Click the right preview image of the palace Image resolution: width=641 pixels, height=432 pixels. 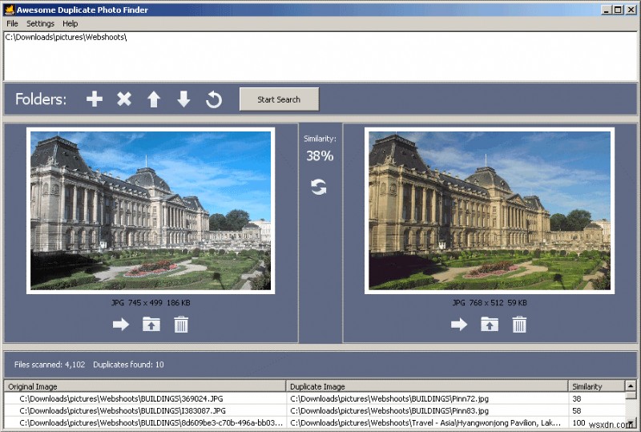point(490,211)
